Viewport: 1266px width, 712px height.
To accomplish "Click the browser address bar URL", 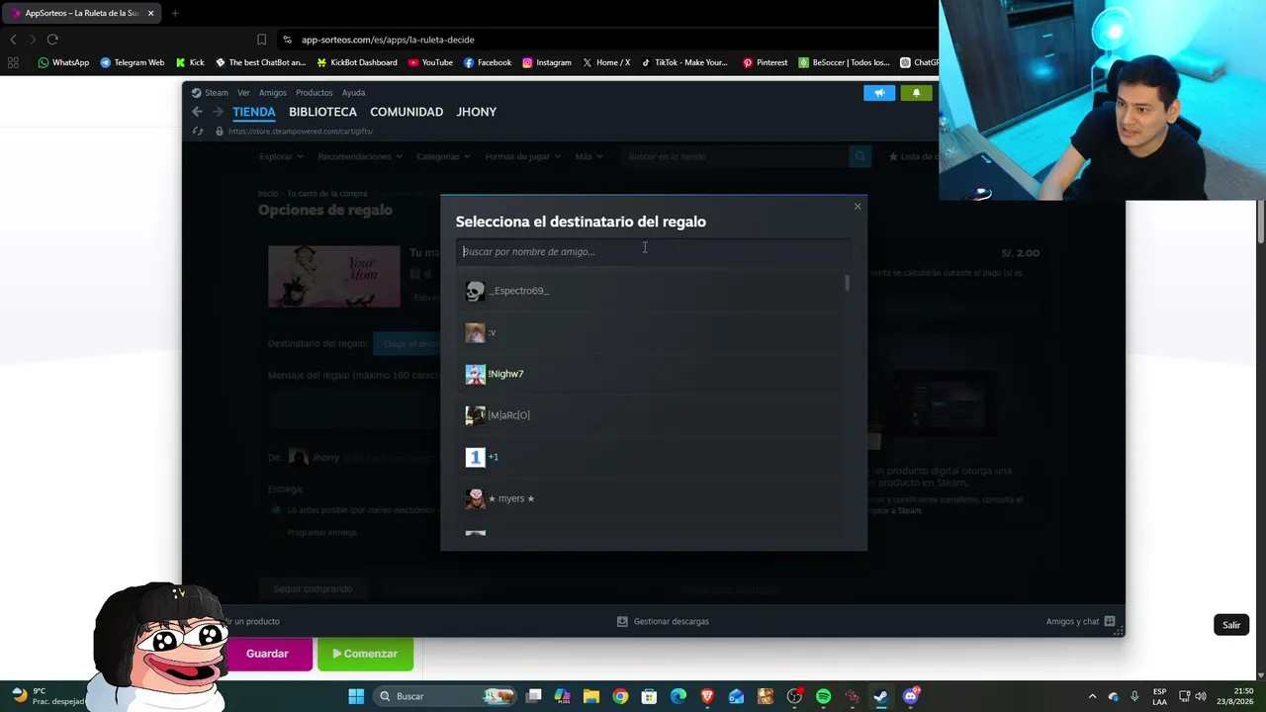I will [388, 40].
